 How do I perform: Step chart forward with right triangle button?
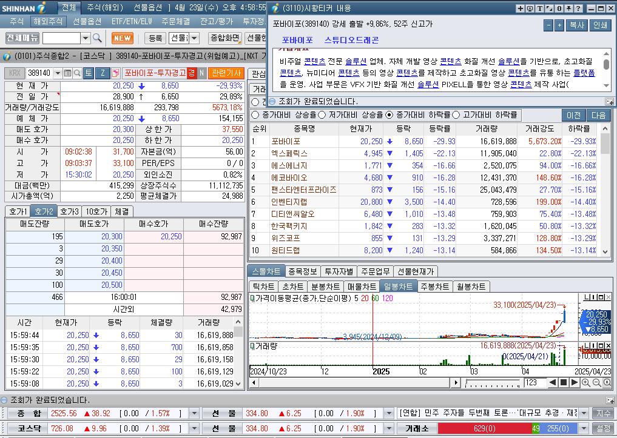click(x=574, y=383)
